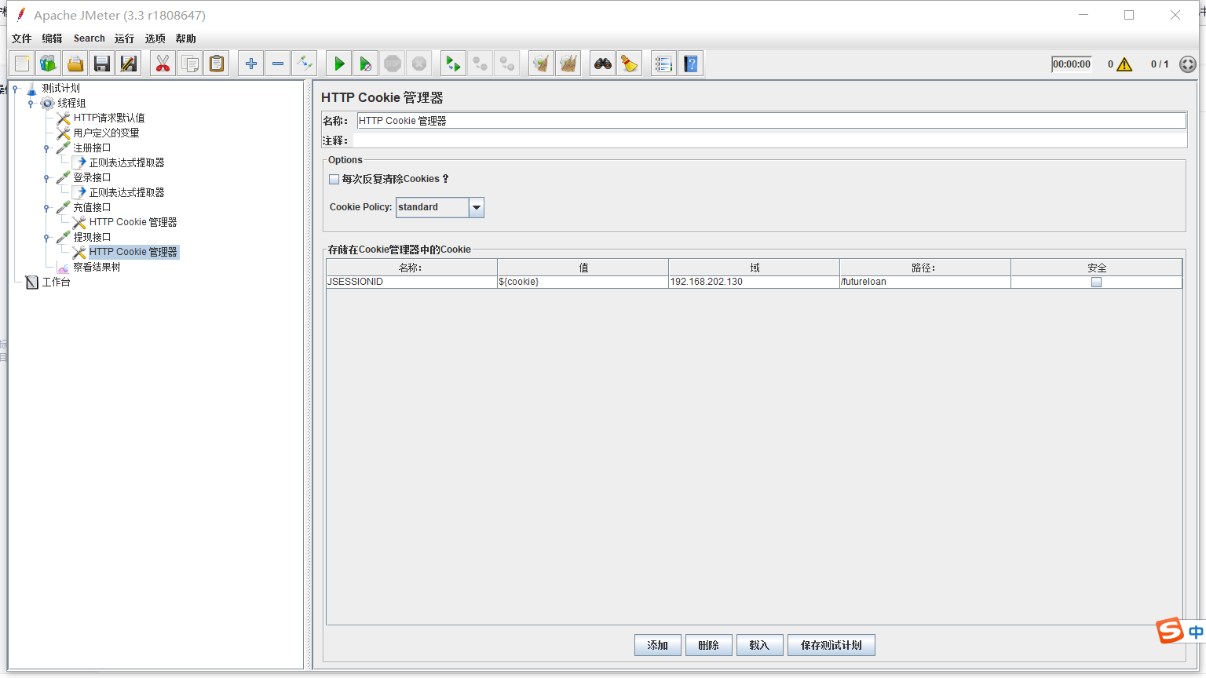
Task: Select 正则表达式提取器 under 登录接口
Action: [x=126, y=192]
